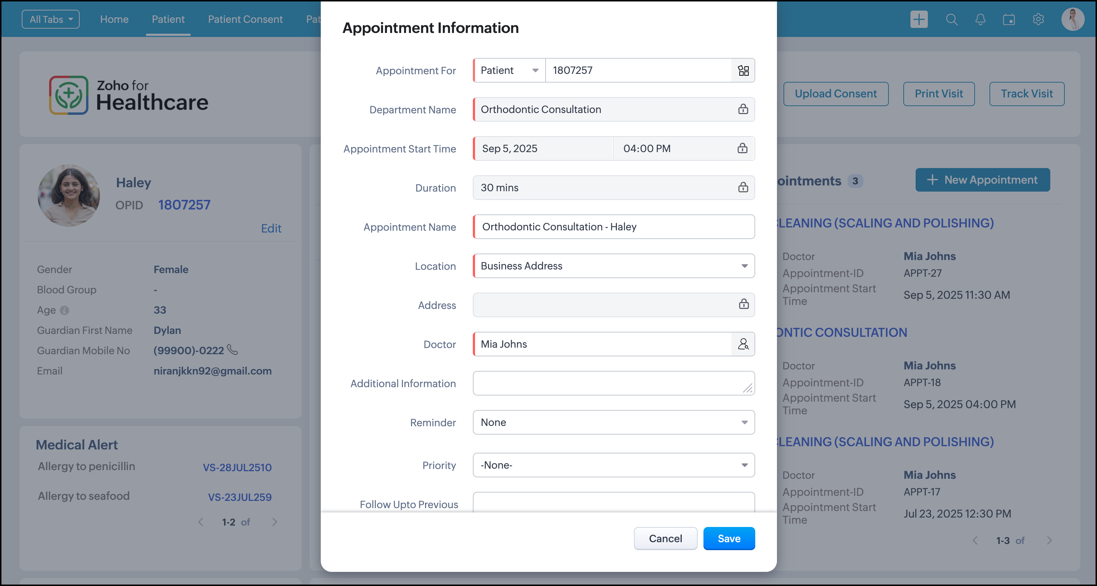The height and width of the screenshot is (586, 1097).
Task: Click the phone icon next to Guardian Mobile No
Action: coord(232,350)
